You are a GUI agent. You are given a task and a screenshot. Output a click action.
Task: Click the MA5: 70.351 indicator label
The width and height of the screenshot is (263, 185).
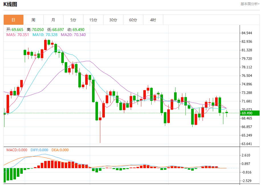(18, 35)
